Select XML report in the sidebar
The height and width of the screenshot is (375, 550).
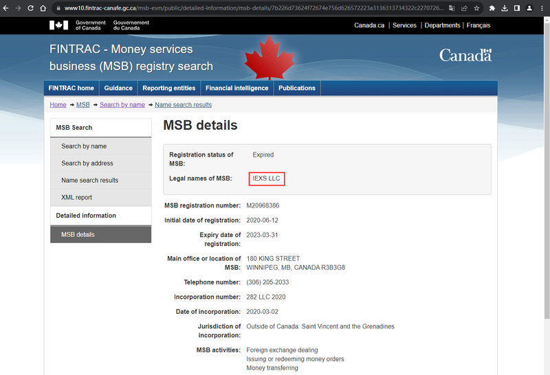[100, 197]
